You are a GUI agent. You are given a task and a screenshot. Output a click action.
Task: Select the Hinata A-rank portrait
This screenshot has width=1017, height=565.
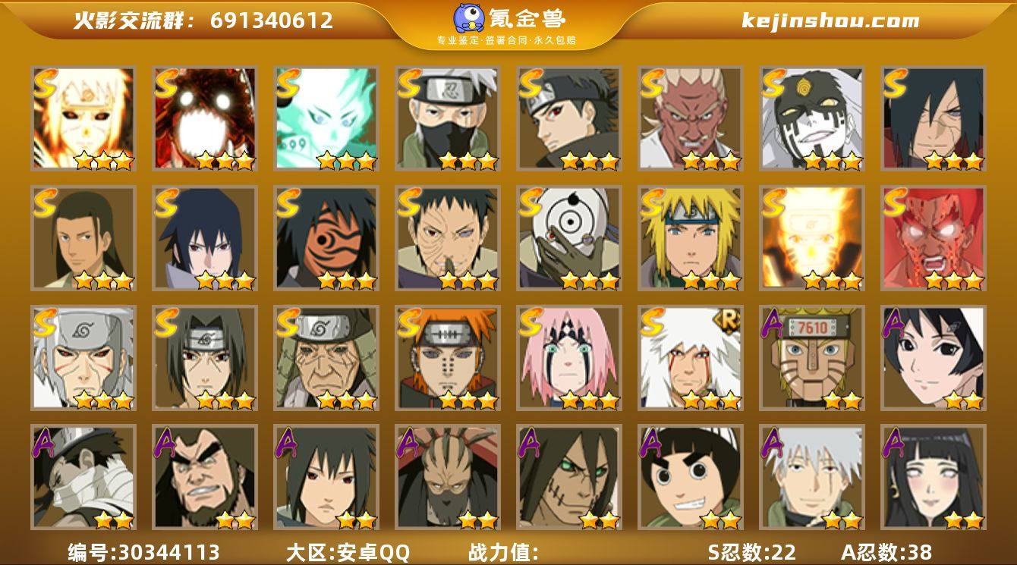coord(933,477)
